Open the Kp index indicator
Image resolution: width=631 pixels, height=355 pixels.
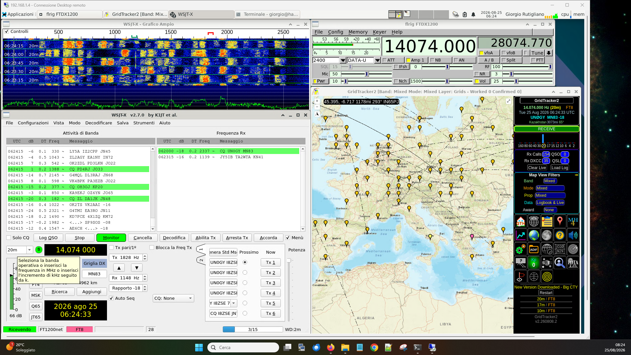(x=534, y=263)
